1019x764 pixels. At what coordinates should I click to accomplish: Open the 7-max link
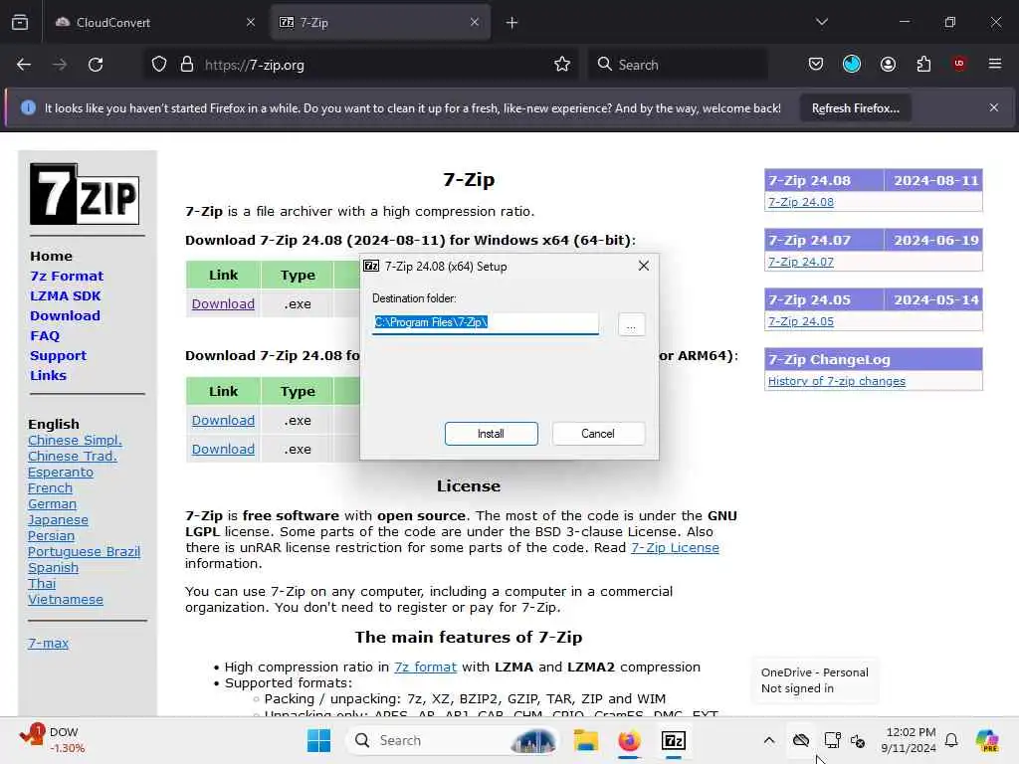pyautogui.click(x=48, y=644)
